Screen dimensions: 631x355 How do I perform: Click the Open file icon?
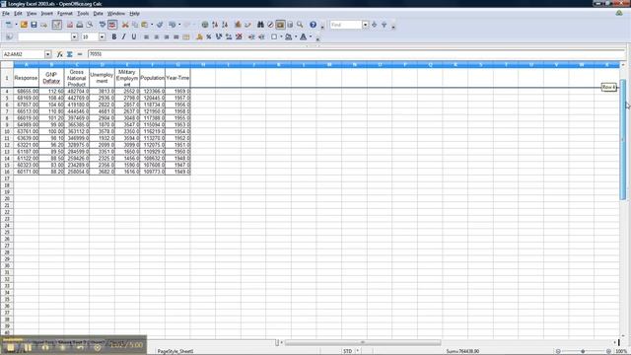24,25
